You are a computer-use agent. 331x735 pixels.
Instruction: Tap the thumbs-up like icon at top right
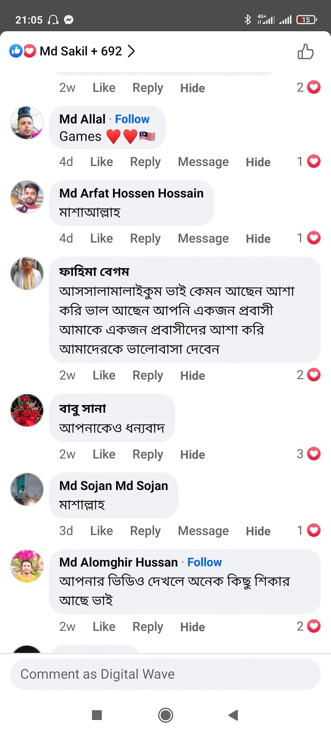[x=305, y=52]
